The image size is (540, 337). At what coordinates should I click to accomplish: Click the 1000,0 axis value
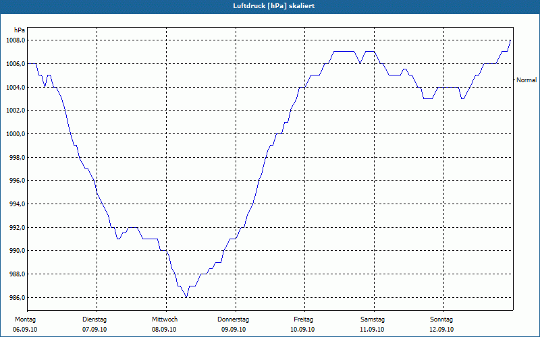click(16, 133)
